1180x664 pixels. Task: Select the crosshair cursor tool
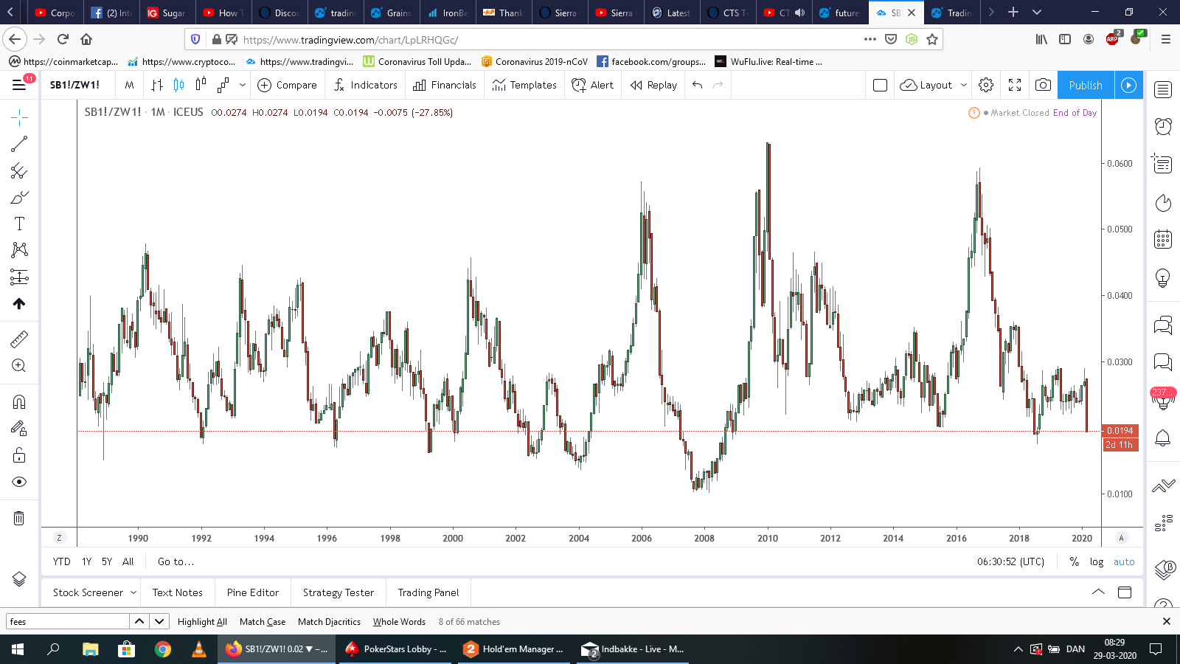[x=19, y=117]
